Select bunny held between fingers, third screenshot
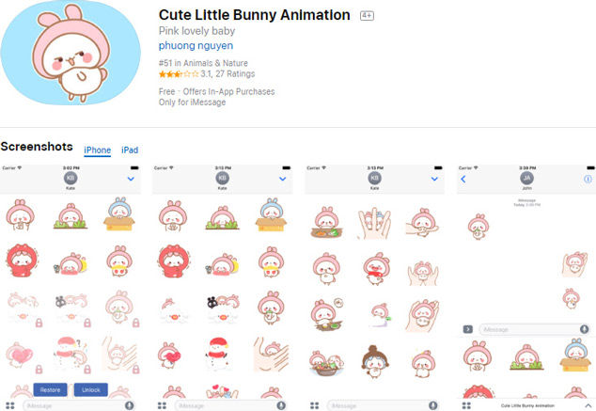596x411 pixels. click(x=374, y=223)
